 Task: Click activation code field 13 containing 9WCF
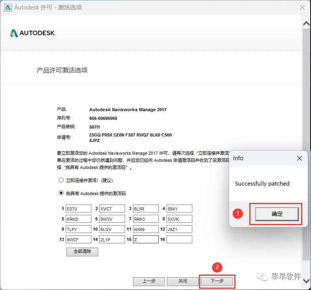[79, 239]
